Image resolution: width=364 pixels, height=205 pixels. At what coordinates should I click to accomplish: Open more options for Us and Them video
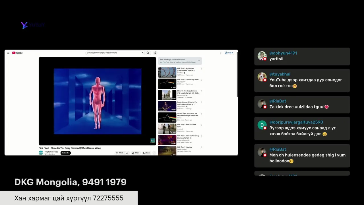coord(201,114)
